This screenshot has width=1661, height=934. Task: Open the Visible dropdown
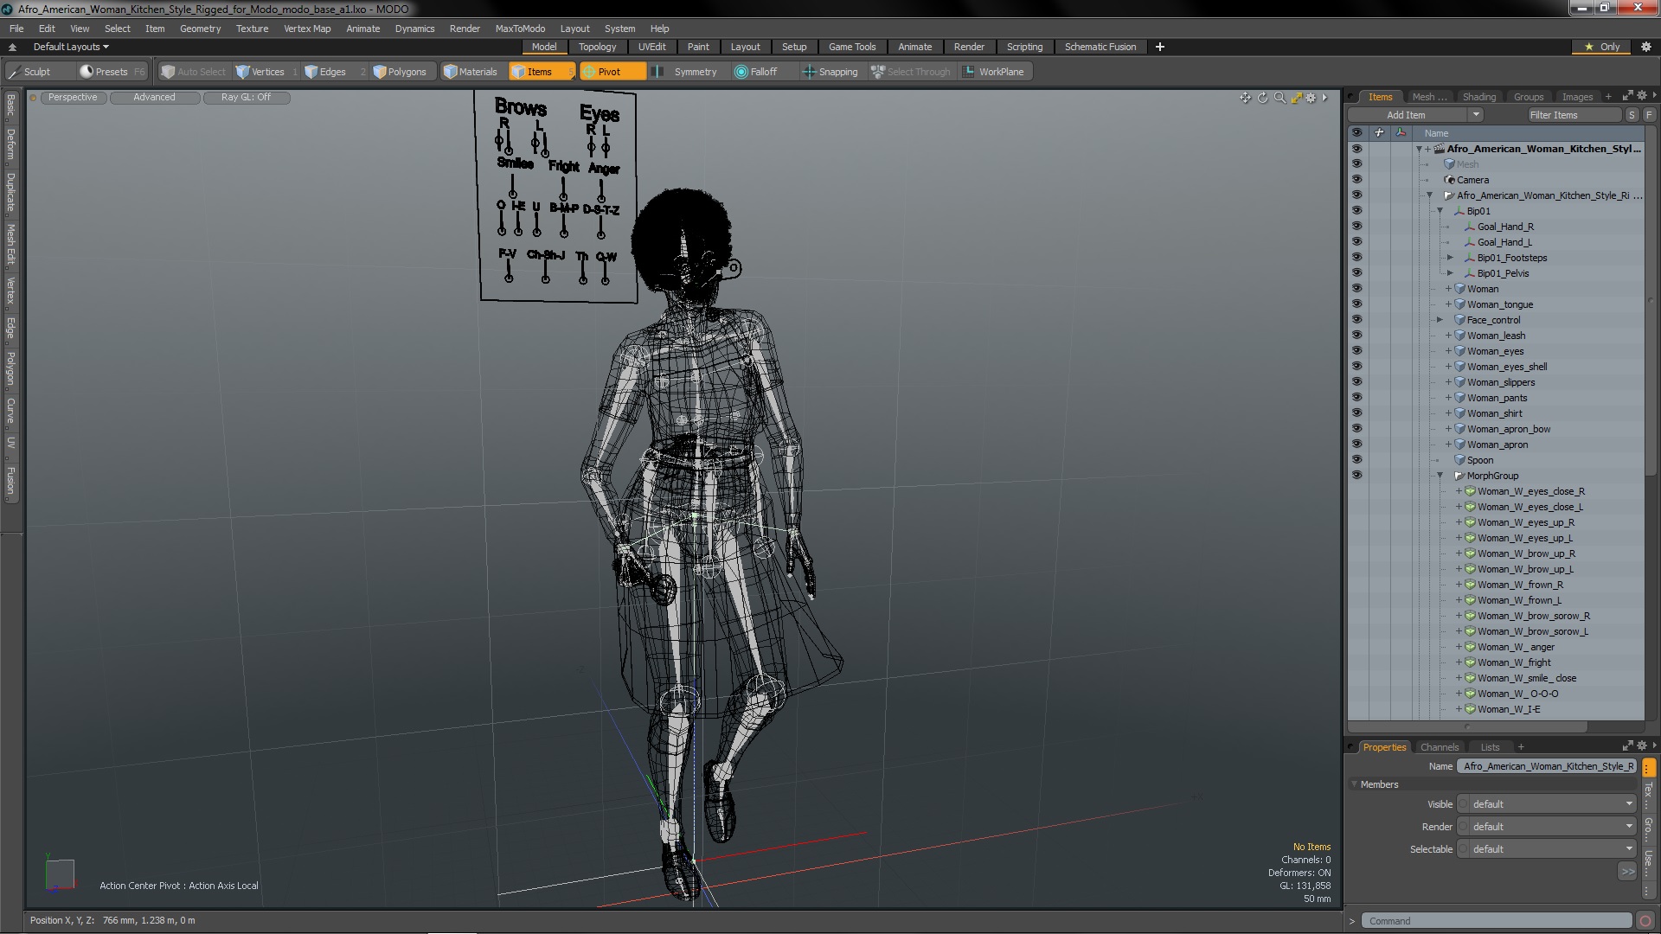(x=1547, y=804)
